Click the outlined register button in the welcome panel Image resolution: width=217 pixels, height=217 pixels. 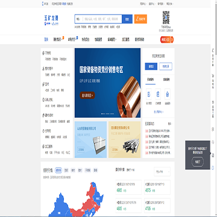tap(166, 66)
